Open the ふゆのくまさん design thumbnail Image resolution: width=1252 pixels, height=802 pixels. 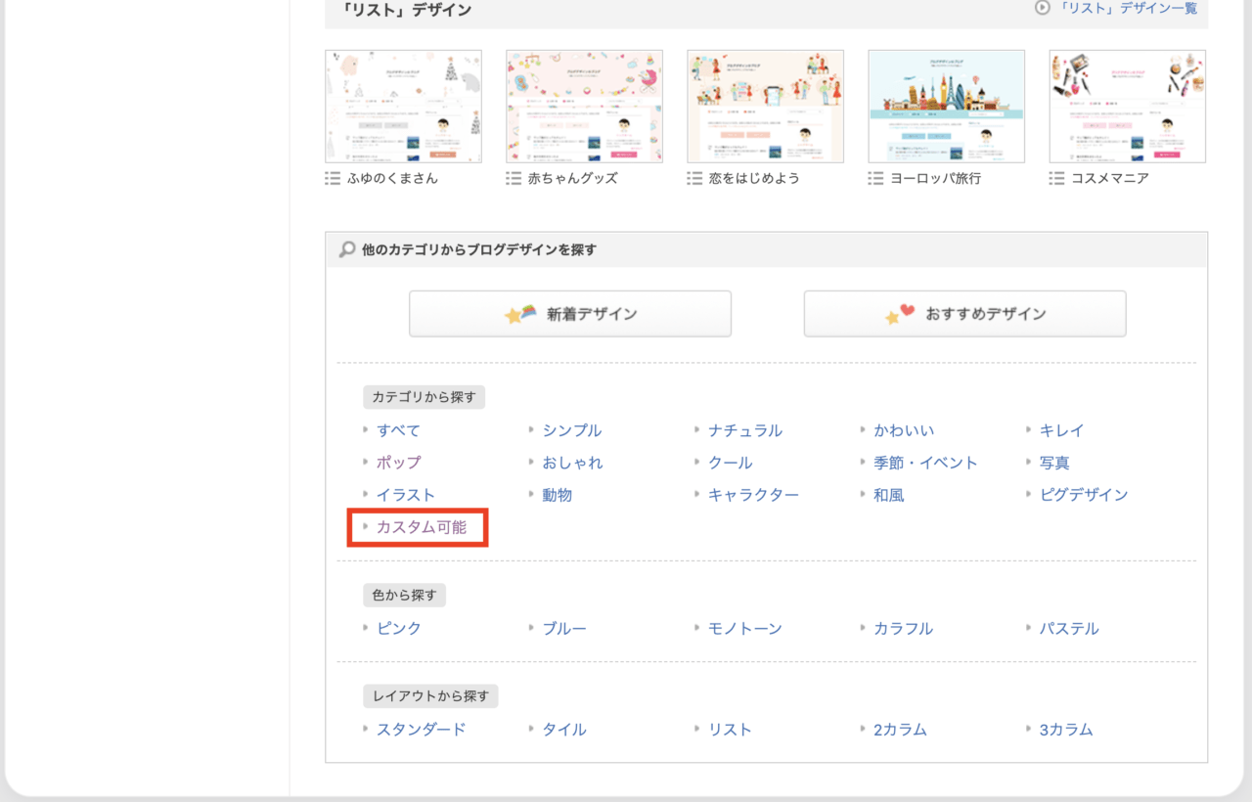coord(403,107)
